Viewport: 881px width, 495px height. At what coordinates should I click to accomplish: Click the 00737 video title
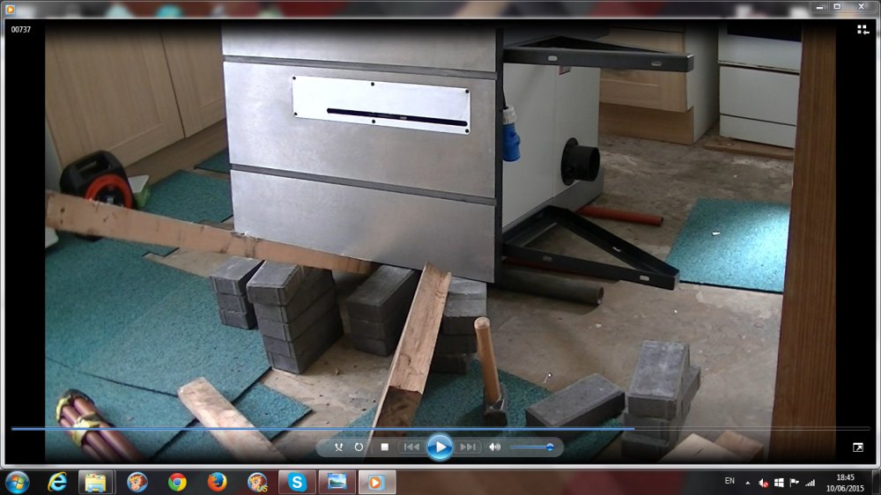[x=21, y=29]
